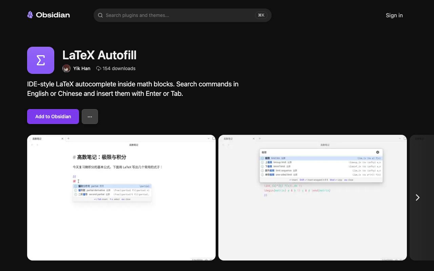Open the more options ellipsis button
This screenshot has width=434, height=271.
(x=90, y=117)
